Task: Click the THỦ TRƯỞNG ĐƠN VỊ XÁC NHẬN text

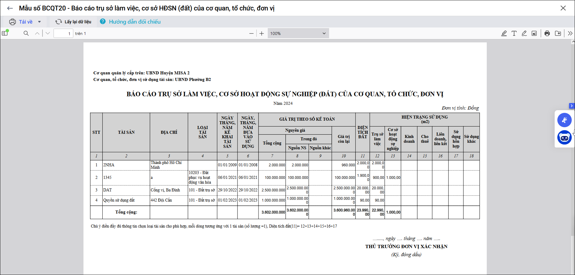Action: coord(406,246)
